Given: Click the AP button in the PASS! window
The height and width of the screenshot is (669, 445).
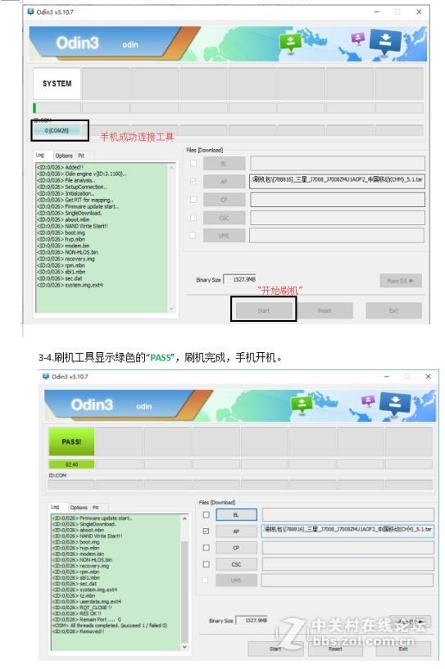Looking at the screenshot, I should coord(237,531).
